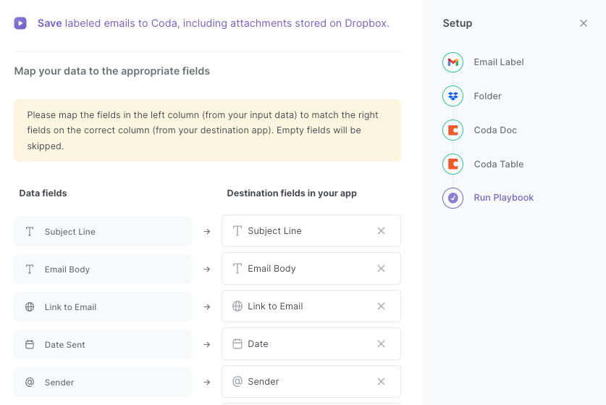
Task: Clear the Sender destination field
Action: click(381, 381)
